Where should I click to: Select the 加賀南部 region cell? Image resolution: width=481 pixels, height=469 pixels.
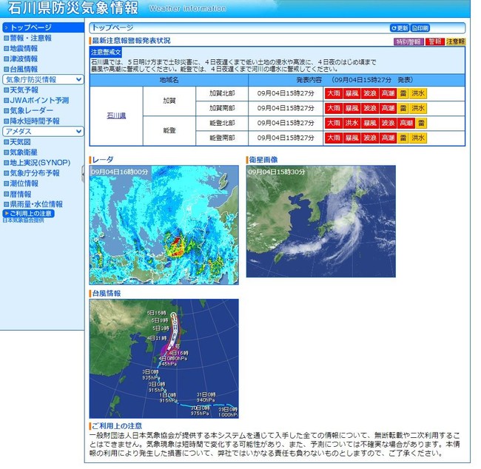(x=222, y=108)
